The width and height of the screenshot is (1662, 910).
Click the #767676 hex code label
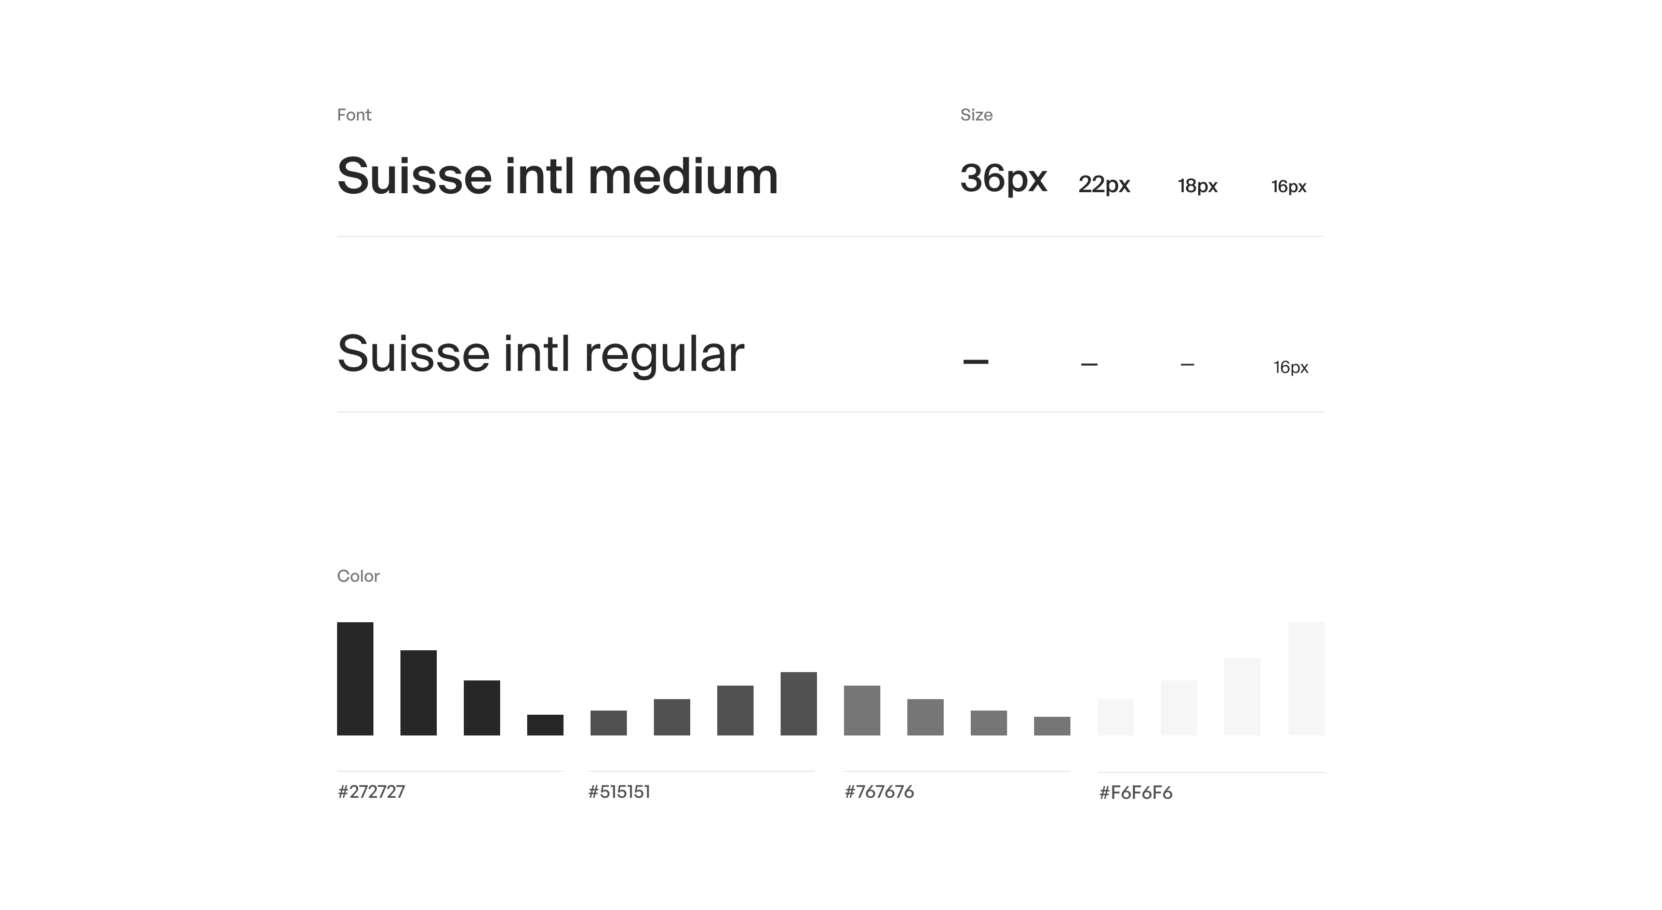[879, 792]
